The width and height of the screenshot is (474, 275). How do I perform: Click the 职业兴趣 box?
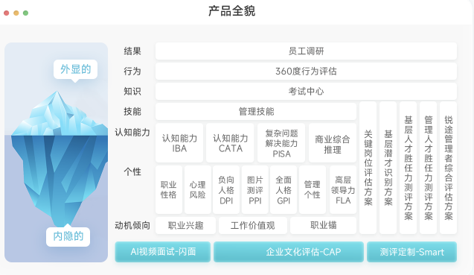tap(185, 225)
